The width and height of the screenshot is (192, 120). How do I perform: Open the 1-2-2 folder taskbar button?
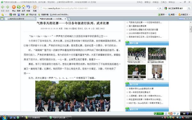pos(36,117)
